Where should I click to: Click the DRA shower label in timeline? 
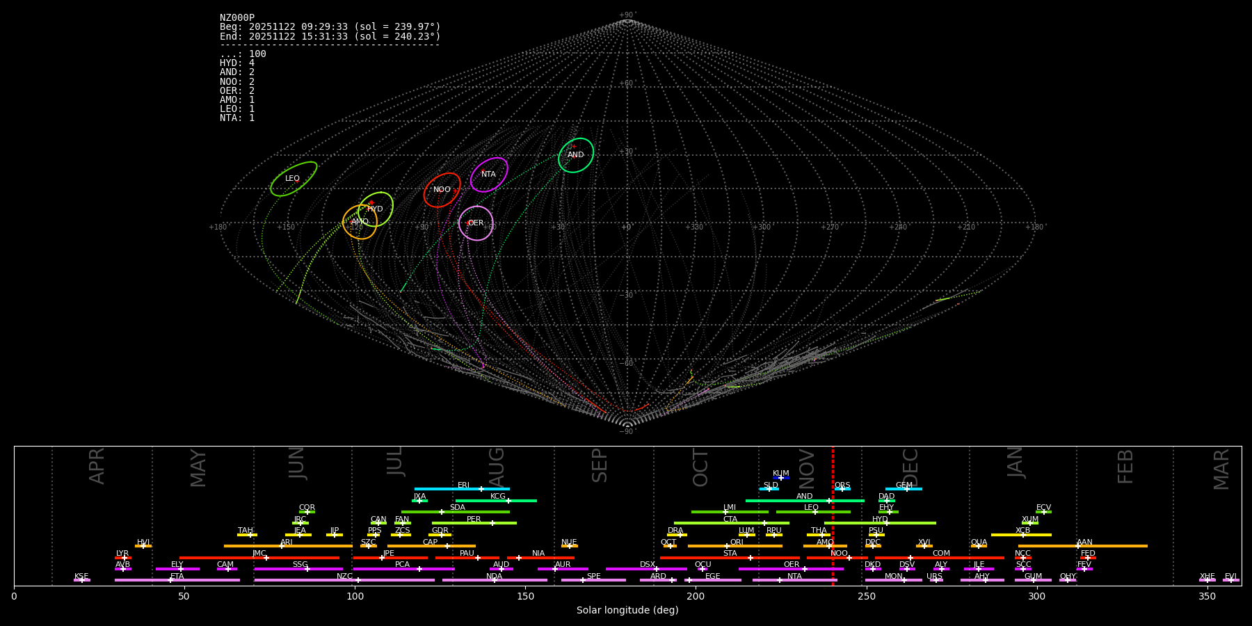coord(675,530)
